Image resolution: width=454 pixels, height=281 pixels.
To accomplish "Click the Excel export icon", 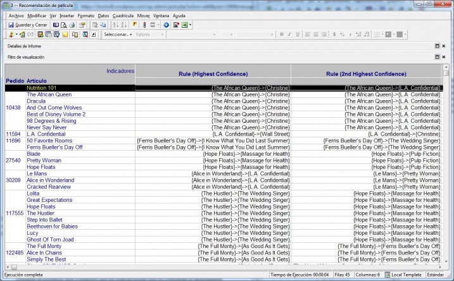I will point(184,25).
